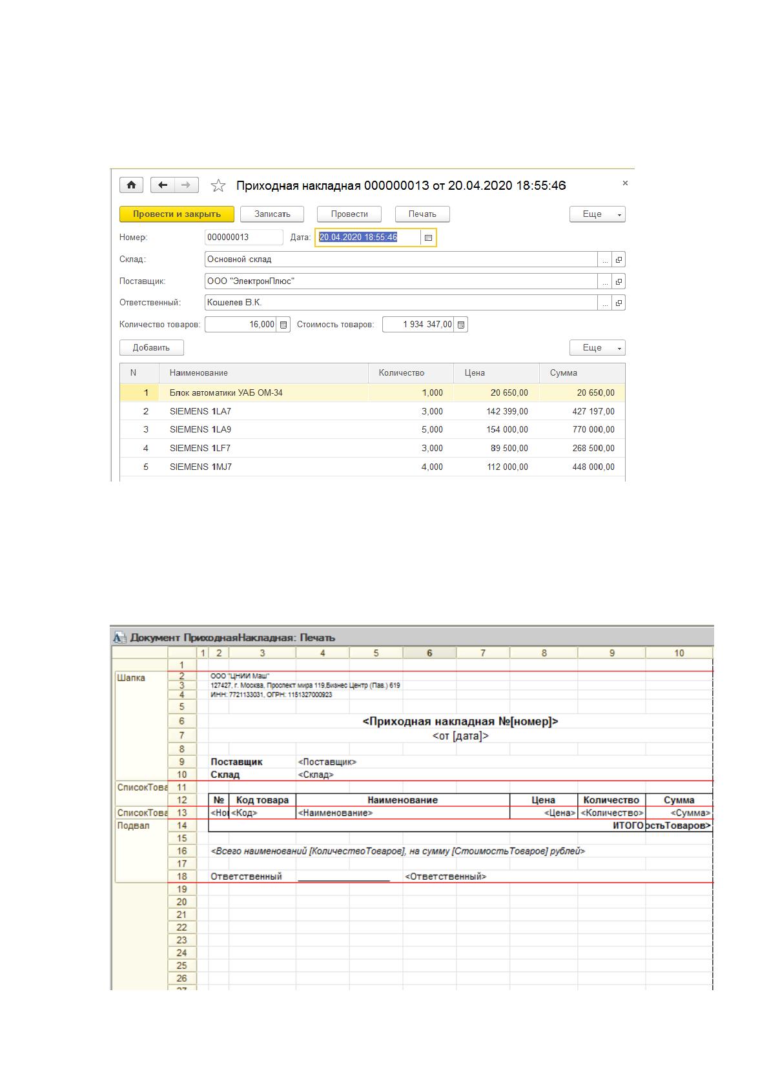The image size is (769, 1087).
Task: Click the Записать button
Action: [272, 214]
